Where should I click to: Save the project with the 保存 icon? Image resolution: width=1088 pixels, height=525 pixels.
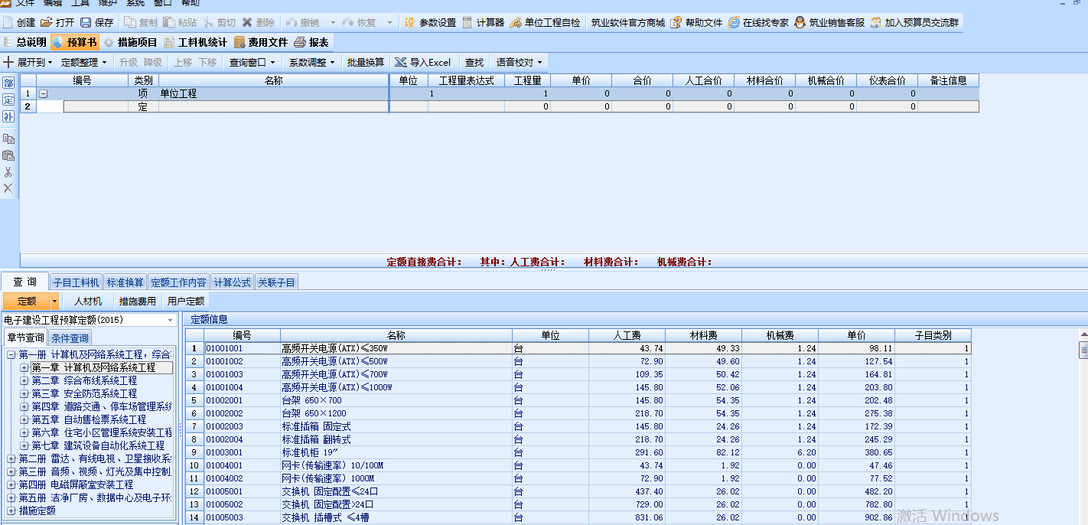coord(86,23)
